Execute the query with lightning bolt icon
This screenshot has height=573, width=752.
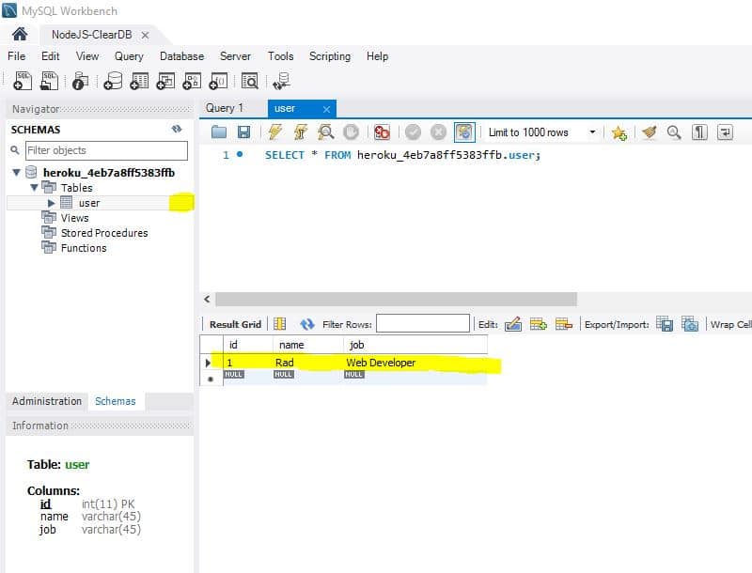tap(274, 132)
